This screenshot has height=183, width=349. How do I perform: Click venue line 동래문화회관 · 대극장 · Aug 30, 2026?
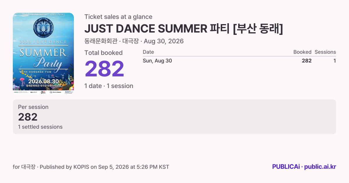(134, 41)
